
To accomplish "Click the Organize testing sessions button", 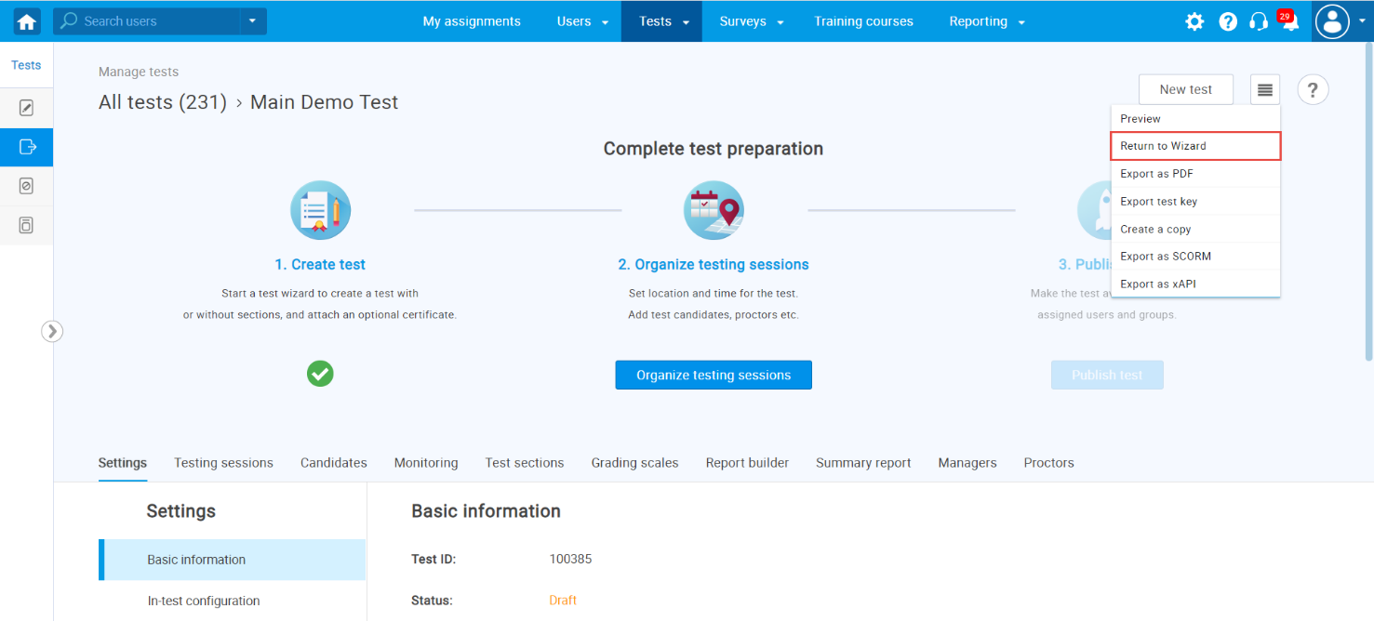I will pos(713,375).
